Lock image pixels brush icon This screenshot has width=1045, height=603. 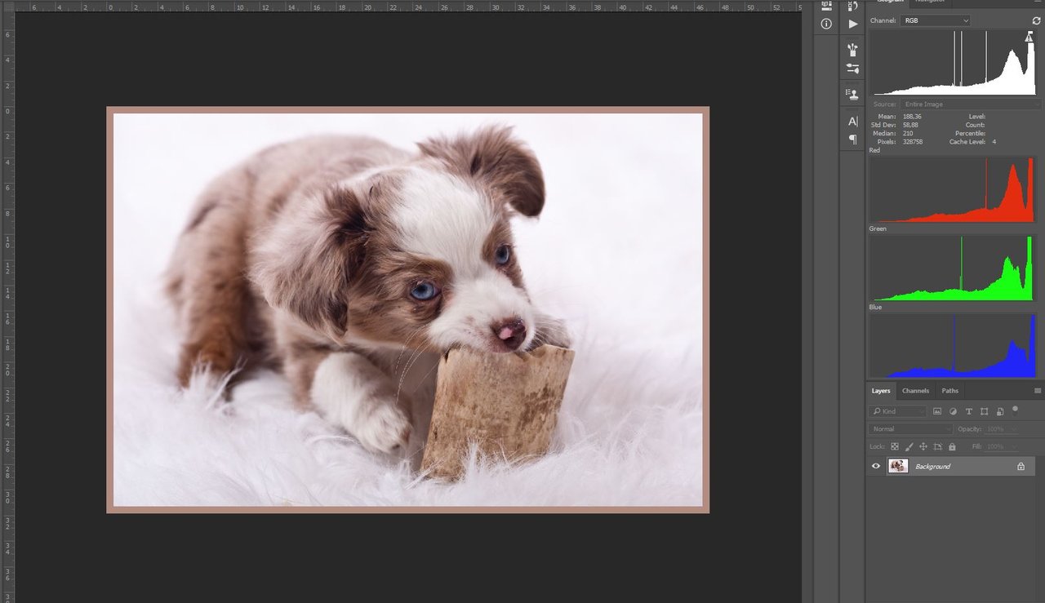click(x=909, y=446)
